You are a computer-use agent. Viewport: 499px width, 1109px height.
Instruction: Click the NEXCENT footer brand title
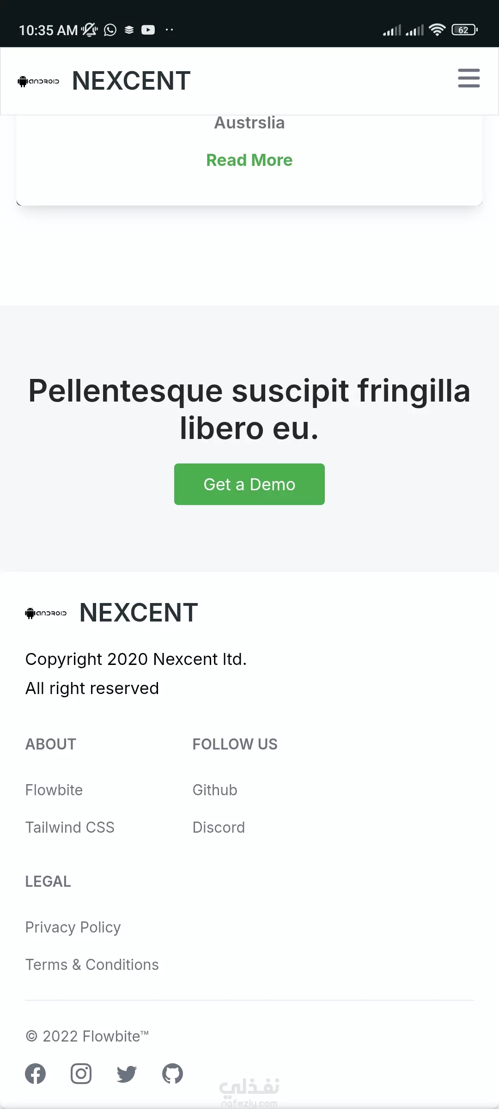(139, 613)
